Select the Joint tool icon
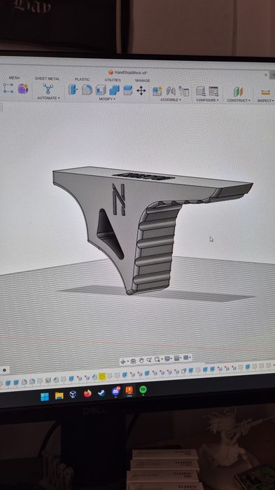Image resolution: width=275 pixels, height=490 pixels. pyautogui.click(x=171, y=91)
